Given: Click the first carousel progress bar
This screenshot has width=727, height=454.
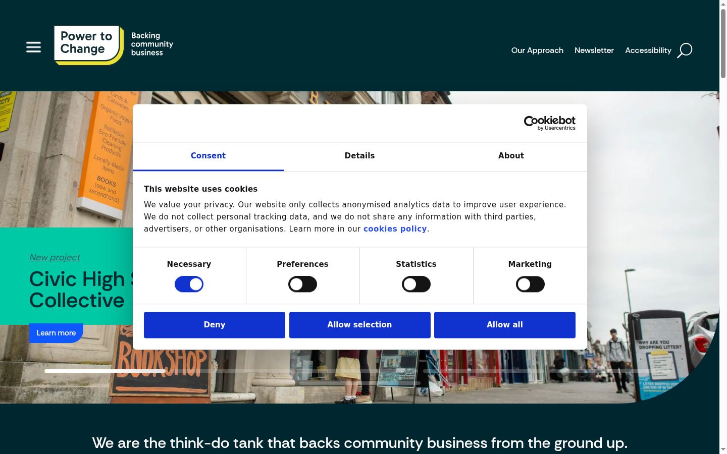Looking at the screenshot, I should coord(105,371).
